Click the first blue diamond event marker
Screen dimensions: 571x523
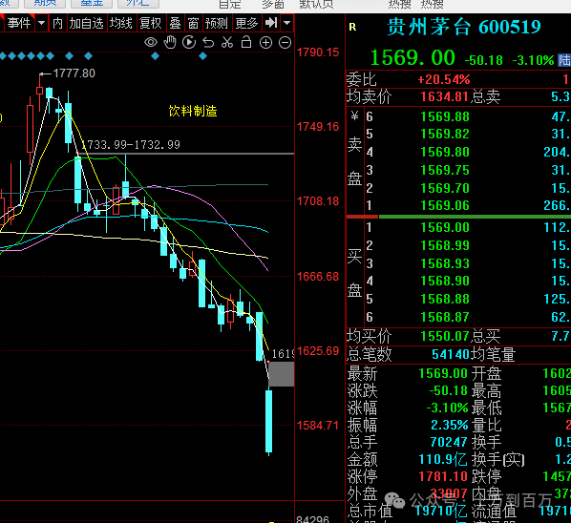3,56
